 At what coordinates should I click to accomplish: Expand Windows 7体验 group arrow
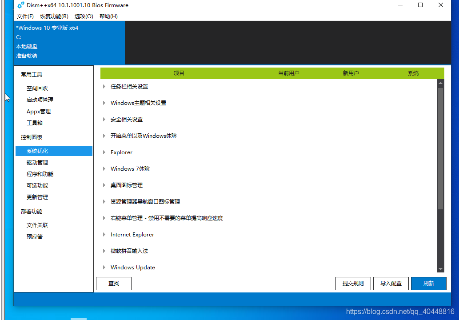[x=104, y=168]
